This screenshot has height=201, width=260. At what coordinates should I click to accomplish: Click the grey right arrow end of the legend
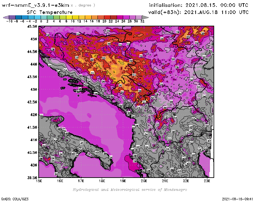coord(145,17)
